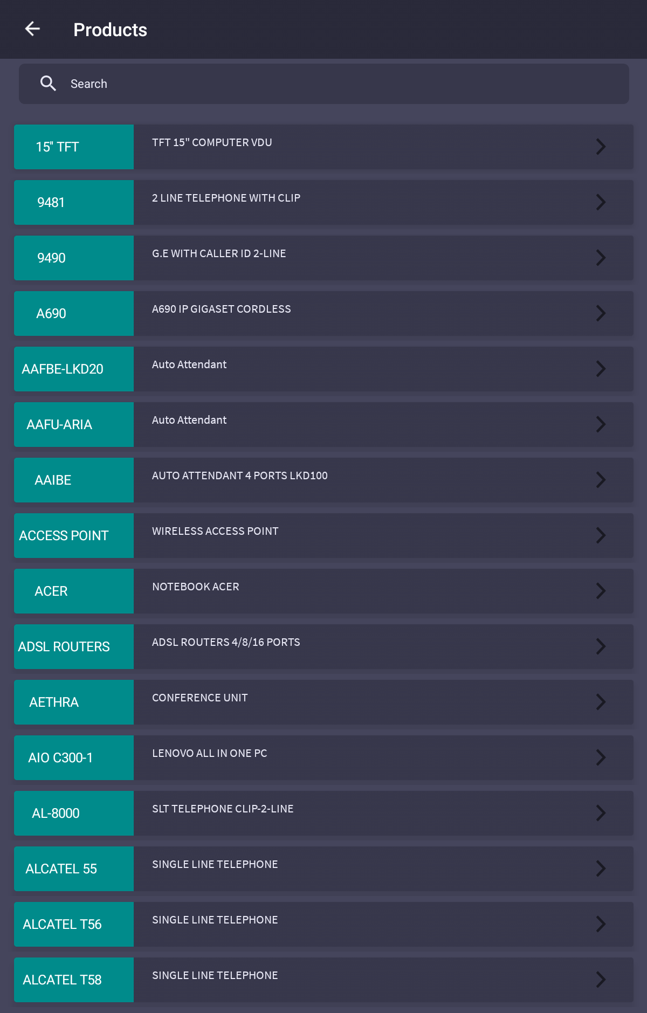The image size is (647, 1013).
Task: Expand the 9481 telephone row chevron
Action: (x=601, y=202)
